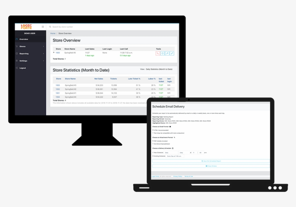This screenshot has width=296, height=207.
Task: Click the 11/28 7:52 a.m. last call text
Action: click(x=126, y=53)
